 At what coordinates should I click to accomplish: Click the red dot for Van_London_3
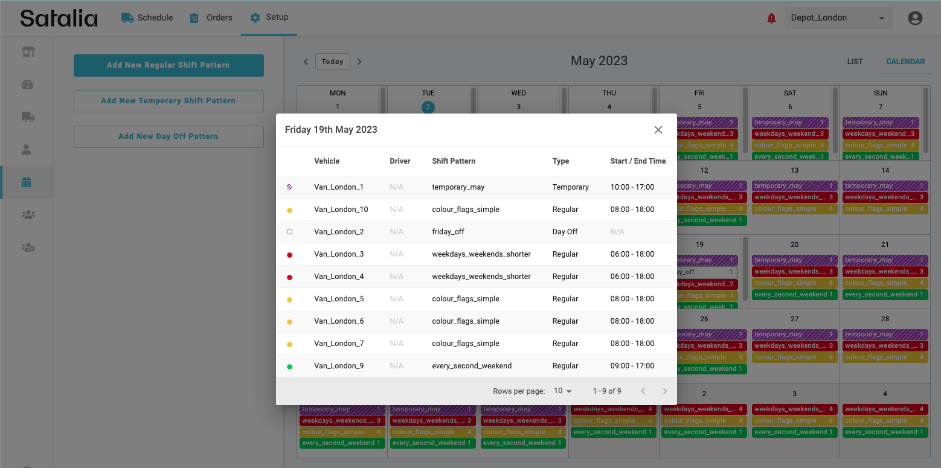click(x=289, y=255)
